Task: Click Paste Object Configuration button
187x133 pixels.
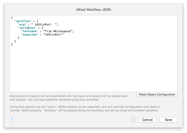Action: click(157, 94)
